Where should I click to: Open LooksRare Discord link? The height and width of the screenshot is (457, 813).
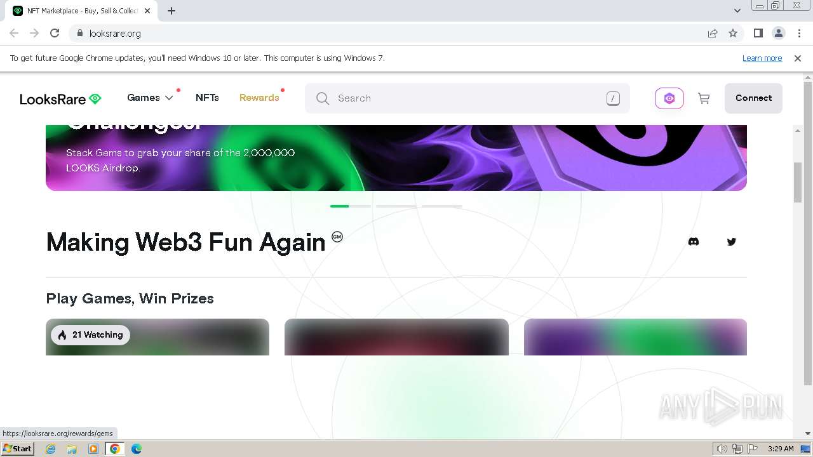tap(694, 242)
